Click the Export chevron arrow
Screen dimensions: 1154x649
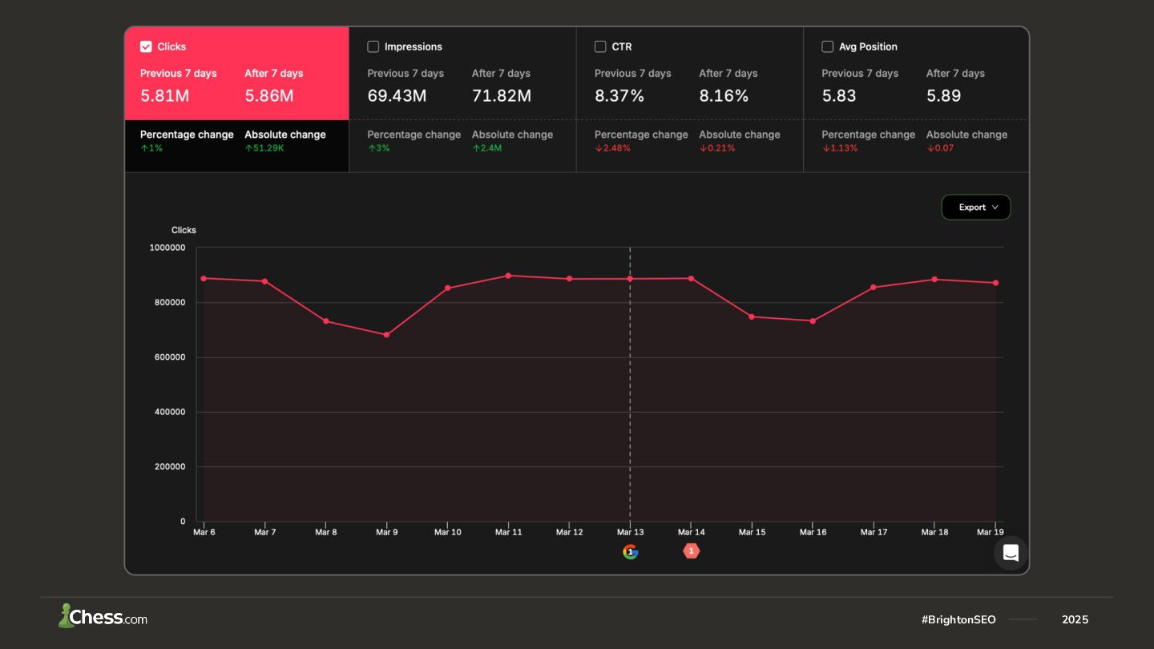pyautogui.click(x=995, y=208)
